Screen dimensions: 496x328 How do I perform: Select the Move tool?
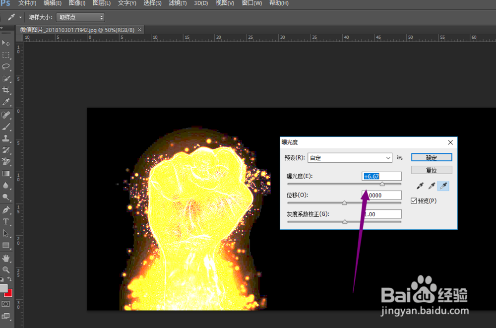click(x=5, y=43)
